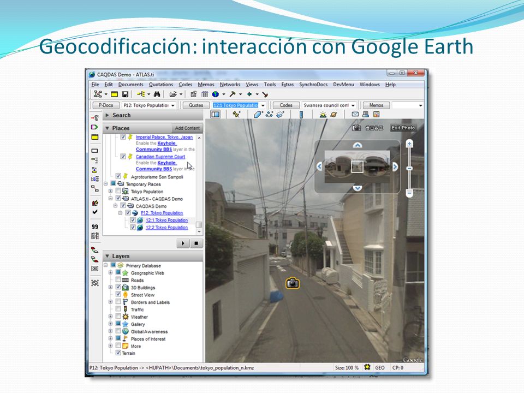Toggle the Google Earth sidebar panel icon
Image resolution: width=524 pixels, height=393 pixels.
(x=216, y=115)
